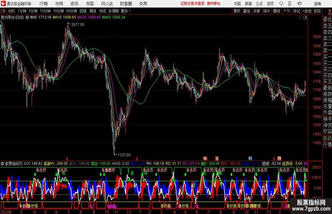Open the customer service headset icon
Image resolution: width=332 pixels, height=214 pixels.
(281, 4)
